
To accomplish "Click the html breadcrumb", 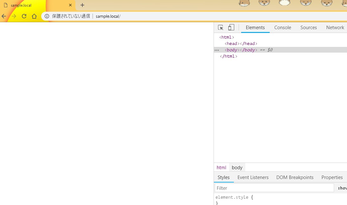I will [221, 168].
